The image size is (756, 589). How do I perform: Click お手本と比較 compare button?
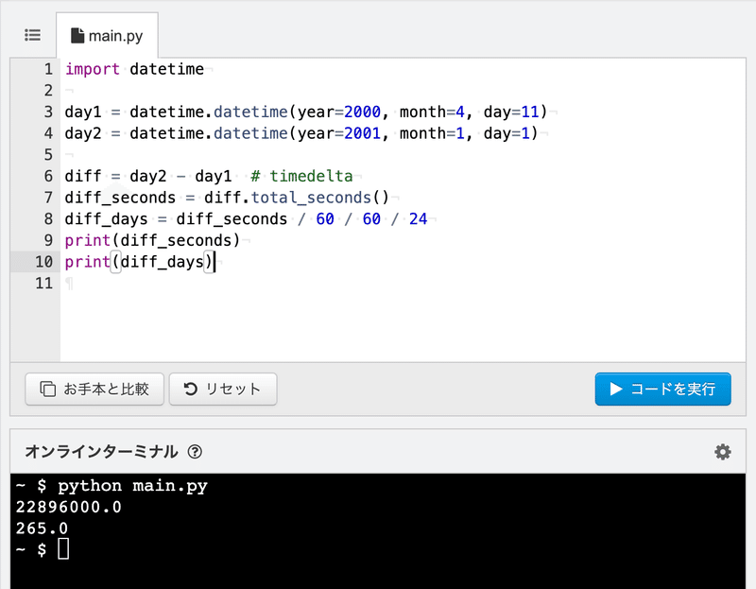coord(94,389)
